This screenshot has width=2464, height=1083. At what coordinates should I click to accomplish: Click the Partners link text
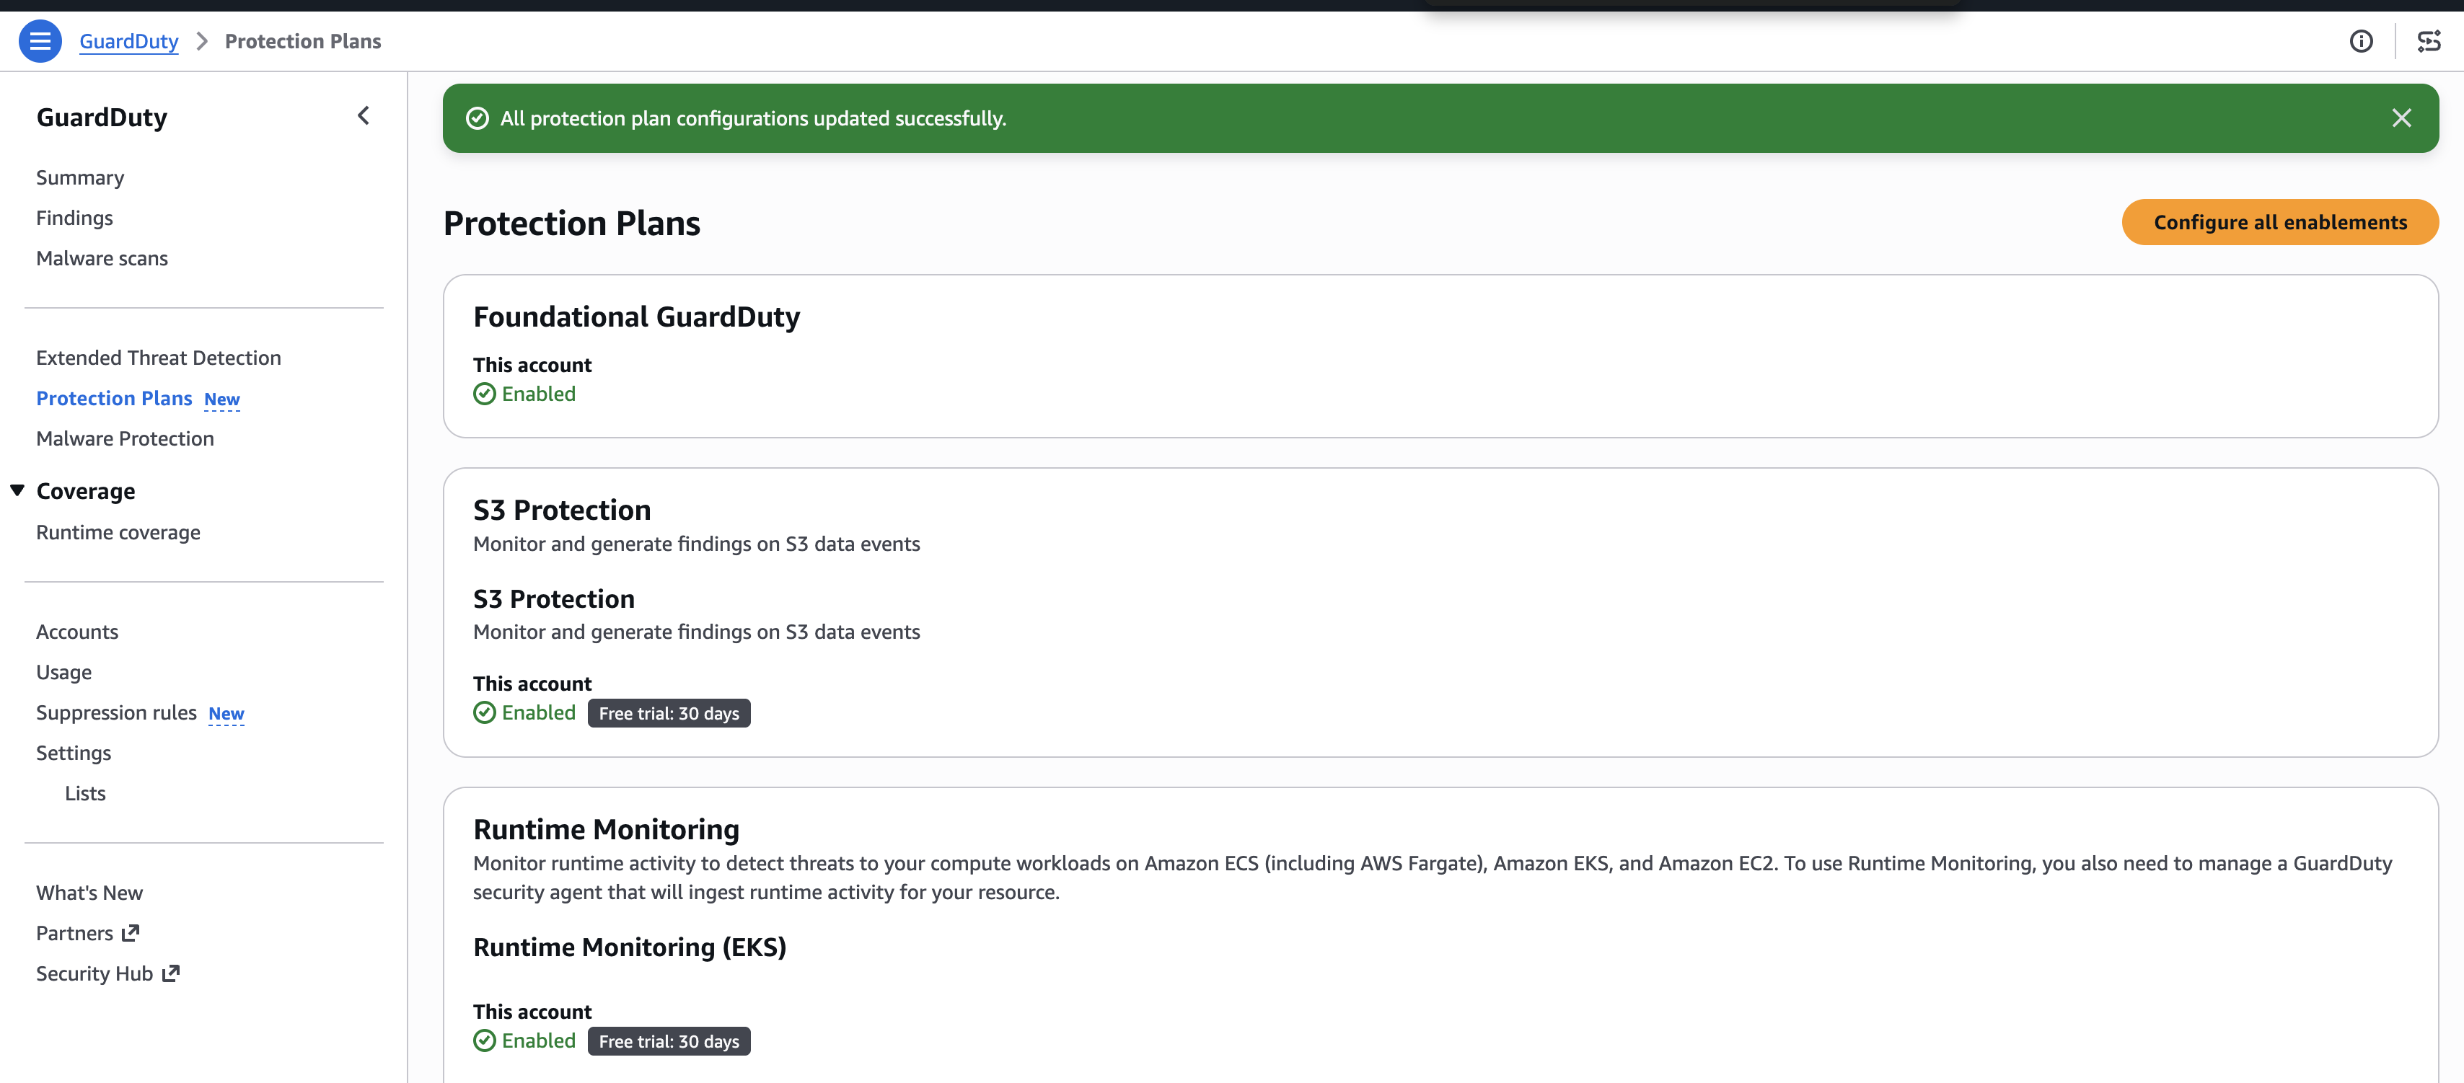tap(74, 932)
